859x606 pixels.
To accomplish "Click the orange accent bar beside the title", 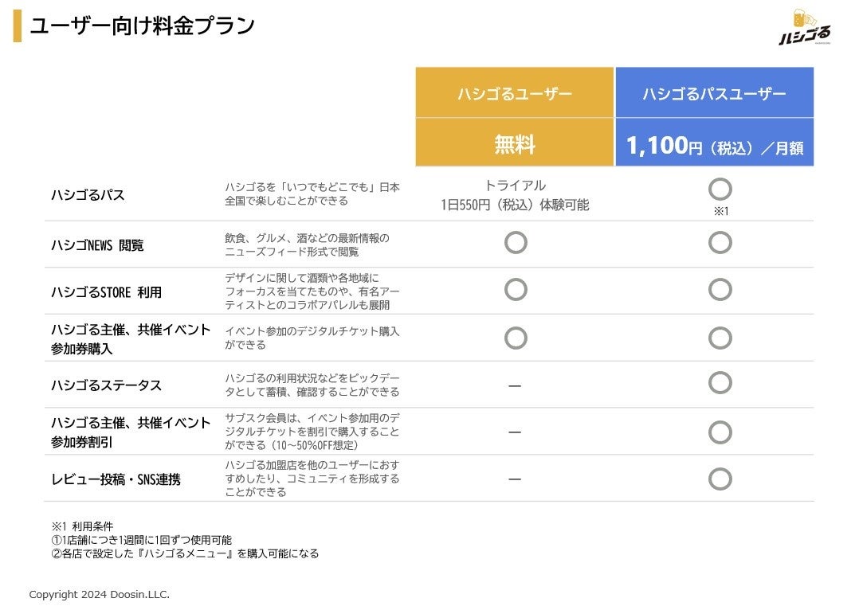I will pyautogui.click(x=17, y=26).
